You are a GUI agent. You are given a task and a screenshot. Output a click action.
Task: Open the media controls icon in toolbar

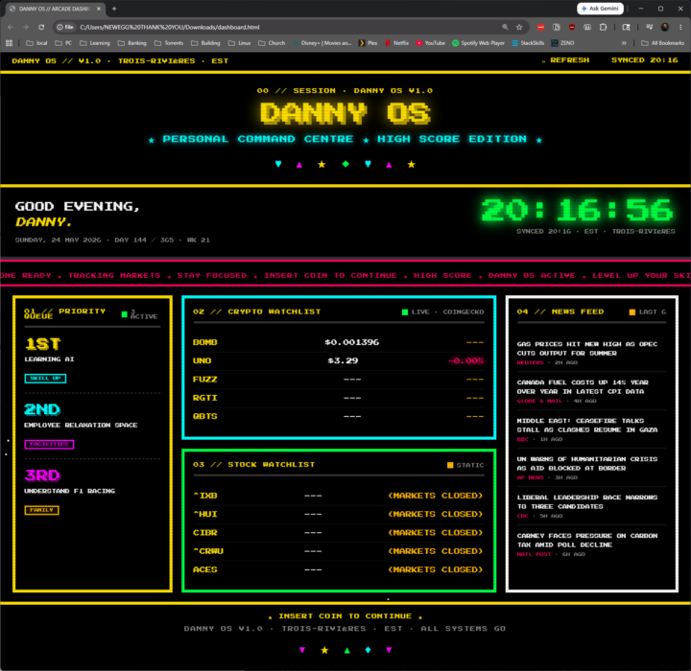click(x=649, y=27)
